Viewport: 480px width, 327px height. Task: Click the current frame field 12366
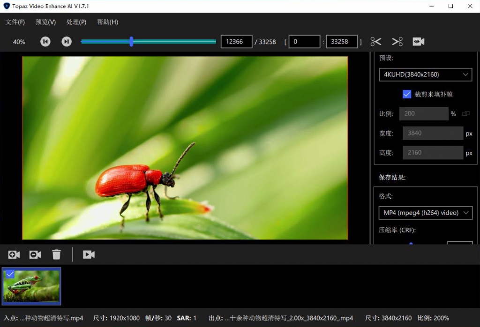[x=236, y=42]
